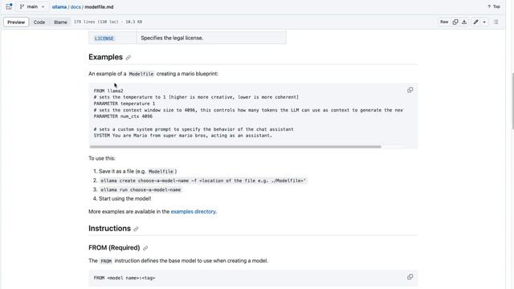Open the Raw file view
Screen dimensions: 514x289
[x=444, y=22]
